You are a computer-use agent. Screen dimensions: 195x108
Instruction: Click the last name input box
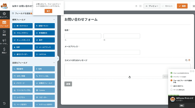pyautogui.click(x=122, y=36)
